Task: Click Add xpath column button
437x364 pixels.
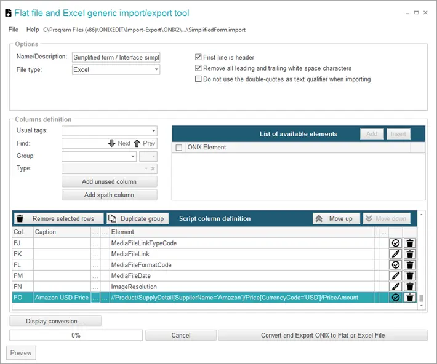Action: (110, 195)
